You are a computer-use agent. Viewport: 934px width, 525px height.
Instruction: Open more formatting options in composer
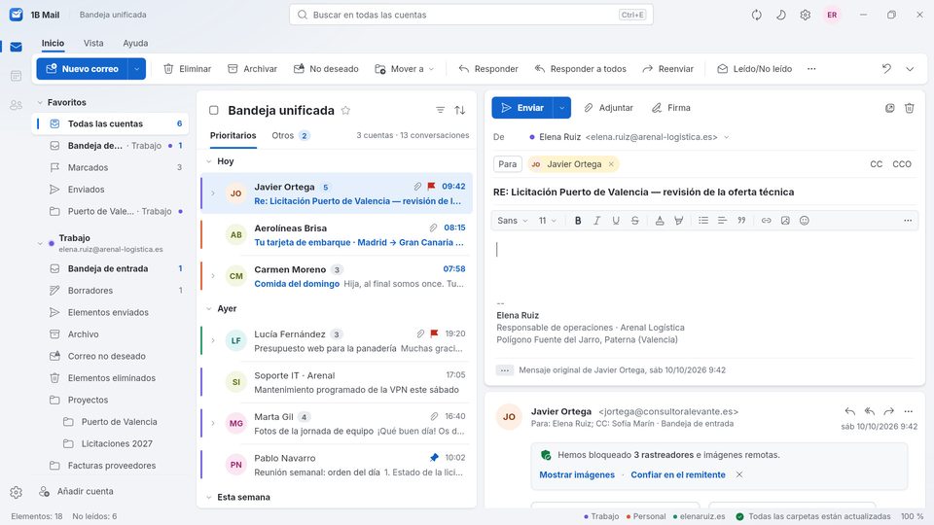click(908, 221)
